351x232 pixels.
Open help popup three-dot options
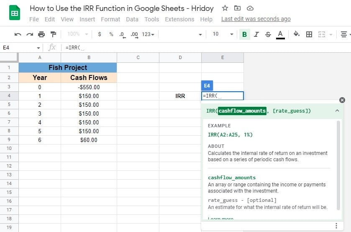tap(336, 225)
